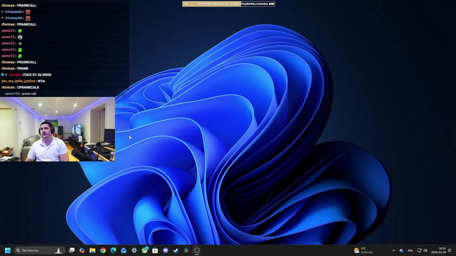Viewport: 456px width, 256px height.
Task: Open network status icon in the tray
Action: point(419,250)
